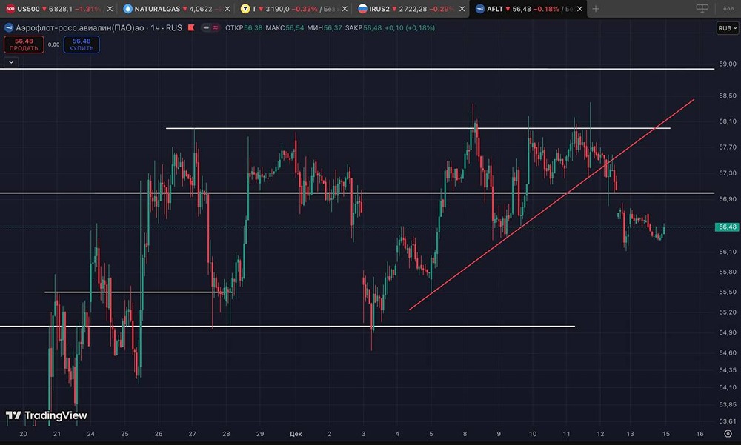Toggle the indicator pill next to the flag
This screenshot has height=445, width=741.
click(x=210, y=28)
